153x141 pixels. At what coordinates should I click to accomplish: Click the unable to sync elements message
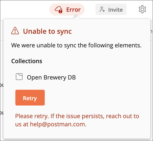point(76,45)
